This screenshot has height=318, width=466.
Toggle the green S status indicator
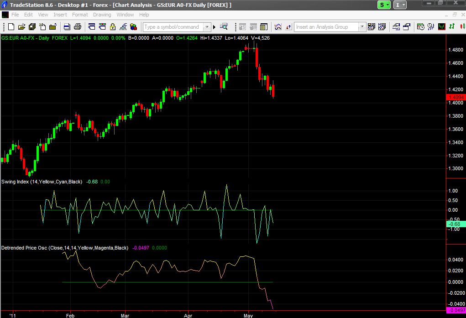(384, 5)
